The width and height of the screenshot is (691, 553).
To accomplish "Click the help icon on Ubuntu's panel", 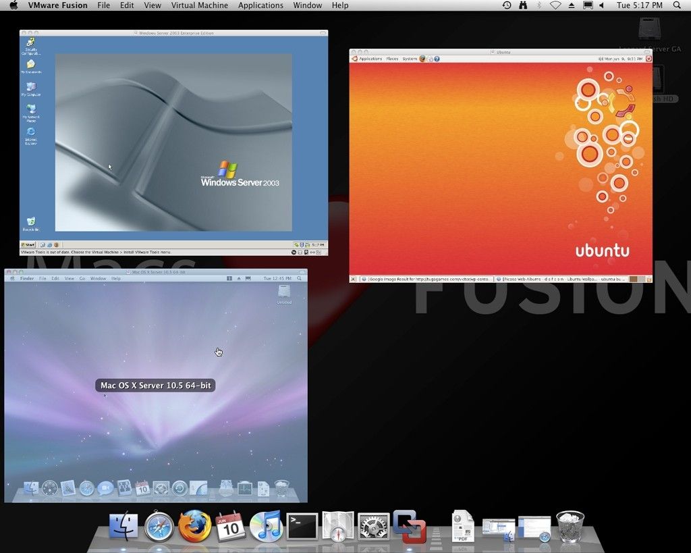I will (x=437, y=59).
